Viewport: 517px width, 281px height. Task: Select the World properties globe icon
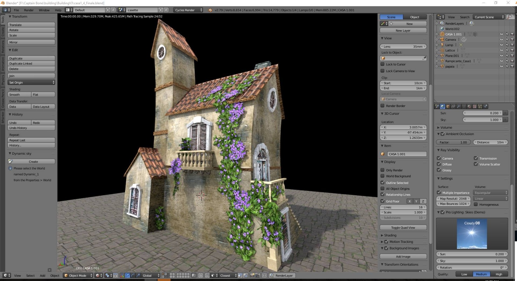pos(442,106)
